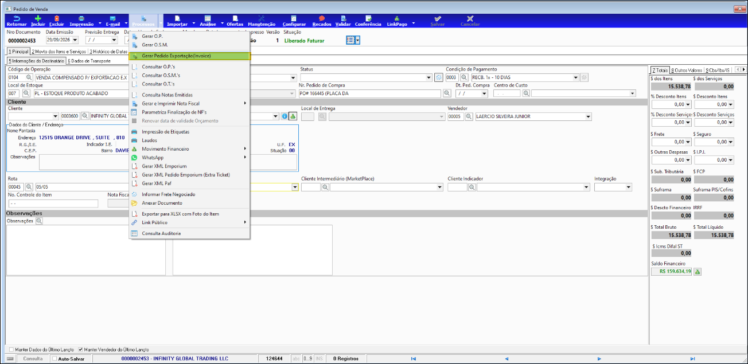The image size is (748, 364).
Task: Click the Excluir trash icon
Action: point(57,21)
